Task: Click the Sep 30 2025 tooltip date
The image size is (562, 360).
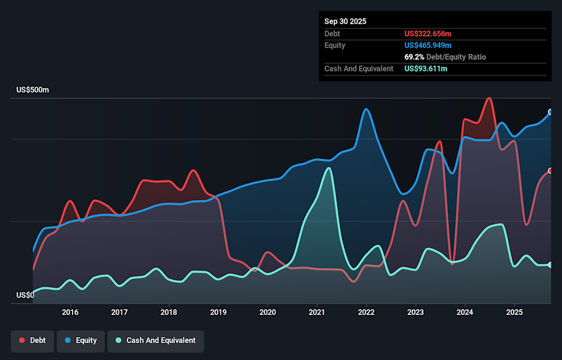Action: [345, 22]
